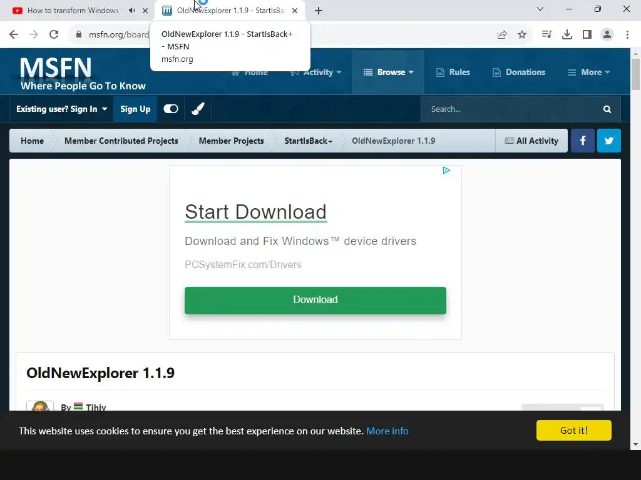Open the Rules page
Screen dimensions: 641x480
click(453, 72)
